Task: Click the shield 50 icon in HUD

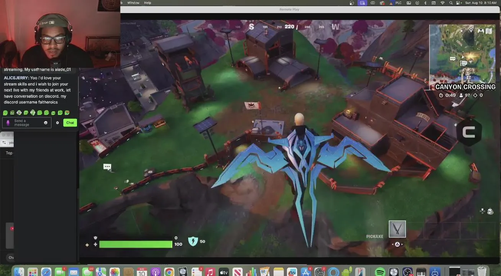Action: pyautogui.click(x=193, y=241)
